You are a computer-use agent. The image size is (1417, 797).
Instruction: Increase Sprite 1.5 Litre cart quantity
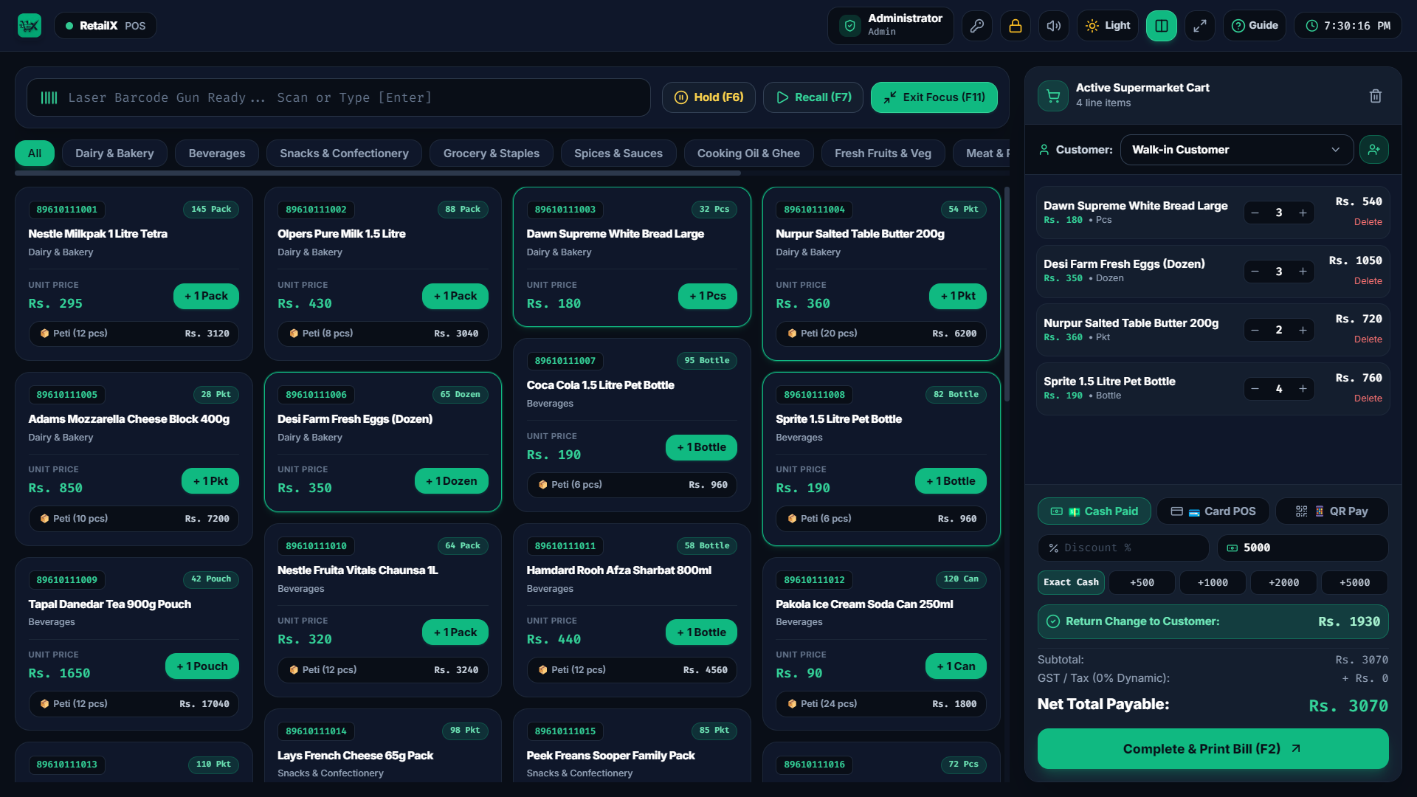coord(1303,389)
